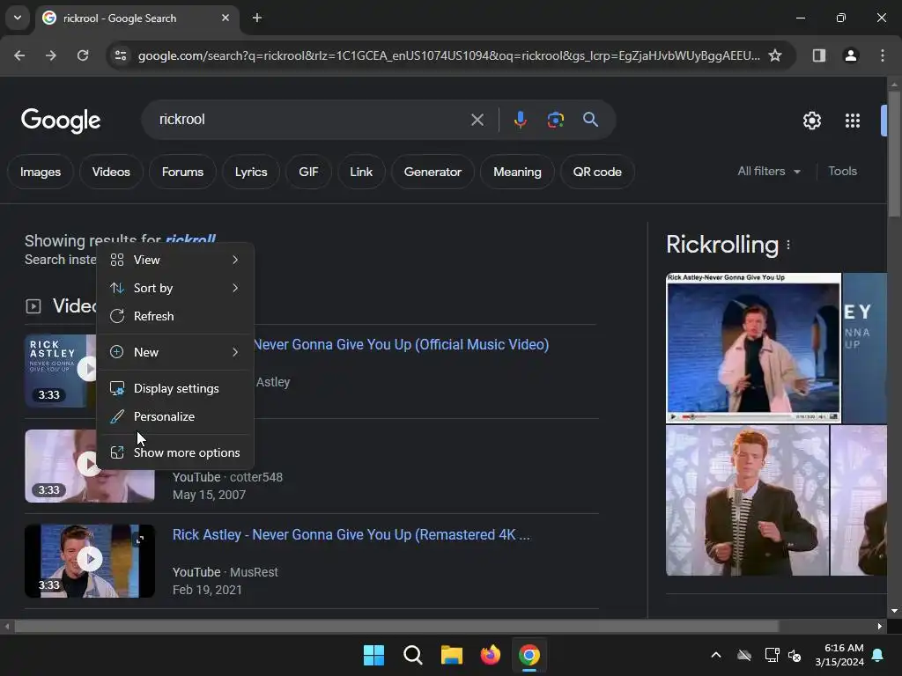Filter results by Images
The height and width of the screenshot is (676, 902).
(41, 172)
